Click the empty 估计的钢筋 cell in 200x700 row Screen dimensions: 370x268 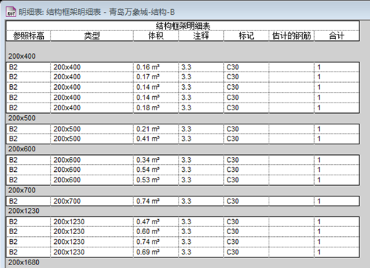click(291, 201)
